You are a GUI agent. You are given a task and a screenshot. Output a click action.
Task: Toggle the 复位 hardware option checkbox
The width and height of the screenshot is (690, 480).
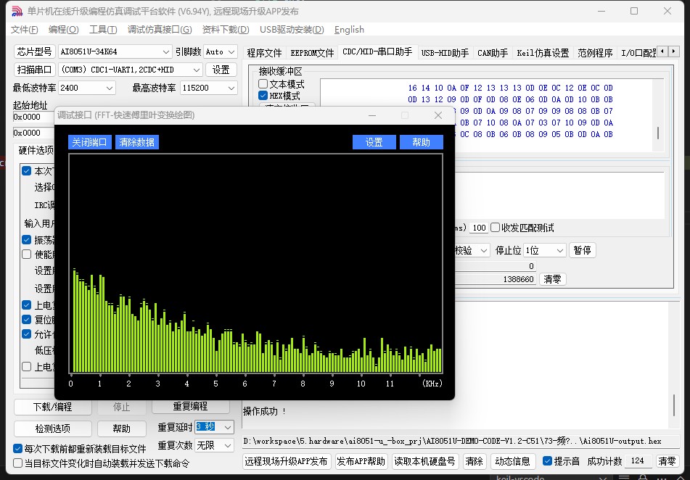pyautogui.click(x=26, y=320)
